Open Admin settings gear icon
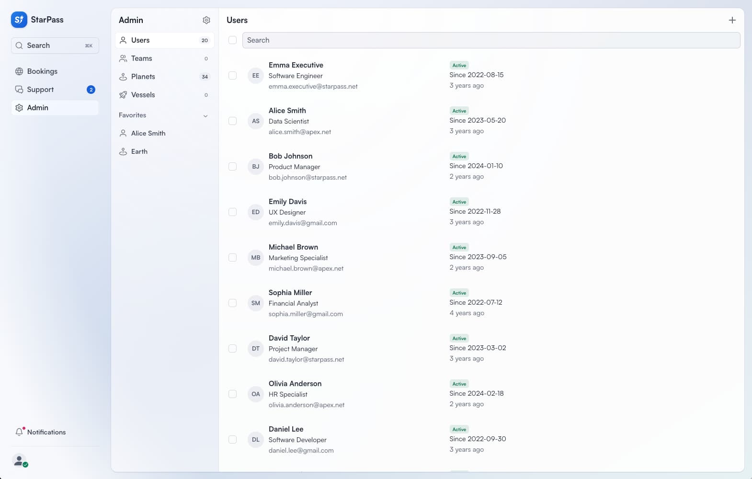Image resolution: width=752 pixels, height=479 pixels. coord(206,20)
